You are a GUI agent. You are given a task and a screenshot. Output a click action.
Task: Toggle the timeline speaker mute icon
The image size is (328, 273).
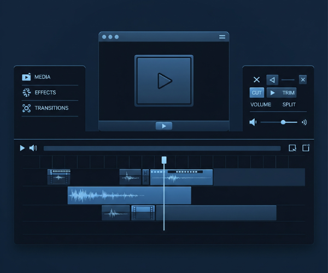pos(33,148)
